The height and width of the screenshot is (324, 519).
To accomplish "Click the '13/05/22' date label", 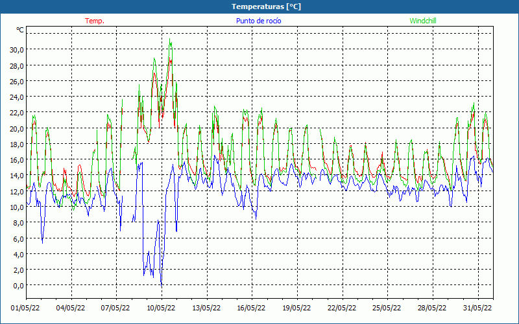I will point(206,308).
